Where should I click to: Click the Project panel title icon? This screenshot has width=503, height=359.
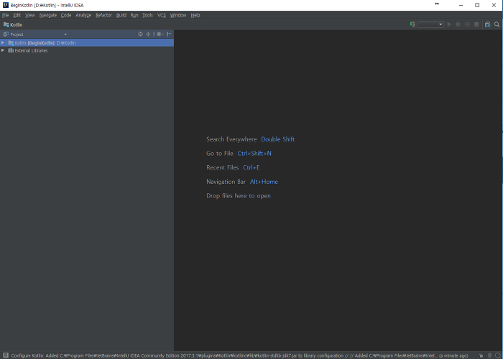coord(6,34)
